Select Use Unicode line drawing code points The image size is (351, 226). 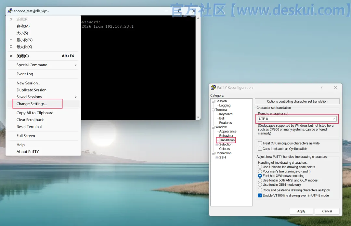tap(260, 167)
